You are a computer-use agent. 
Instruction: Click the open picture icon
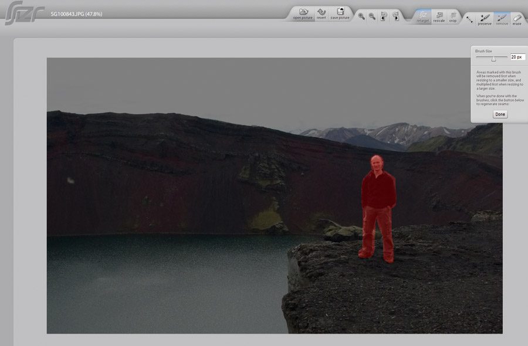[x=303, y=13]
